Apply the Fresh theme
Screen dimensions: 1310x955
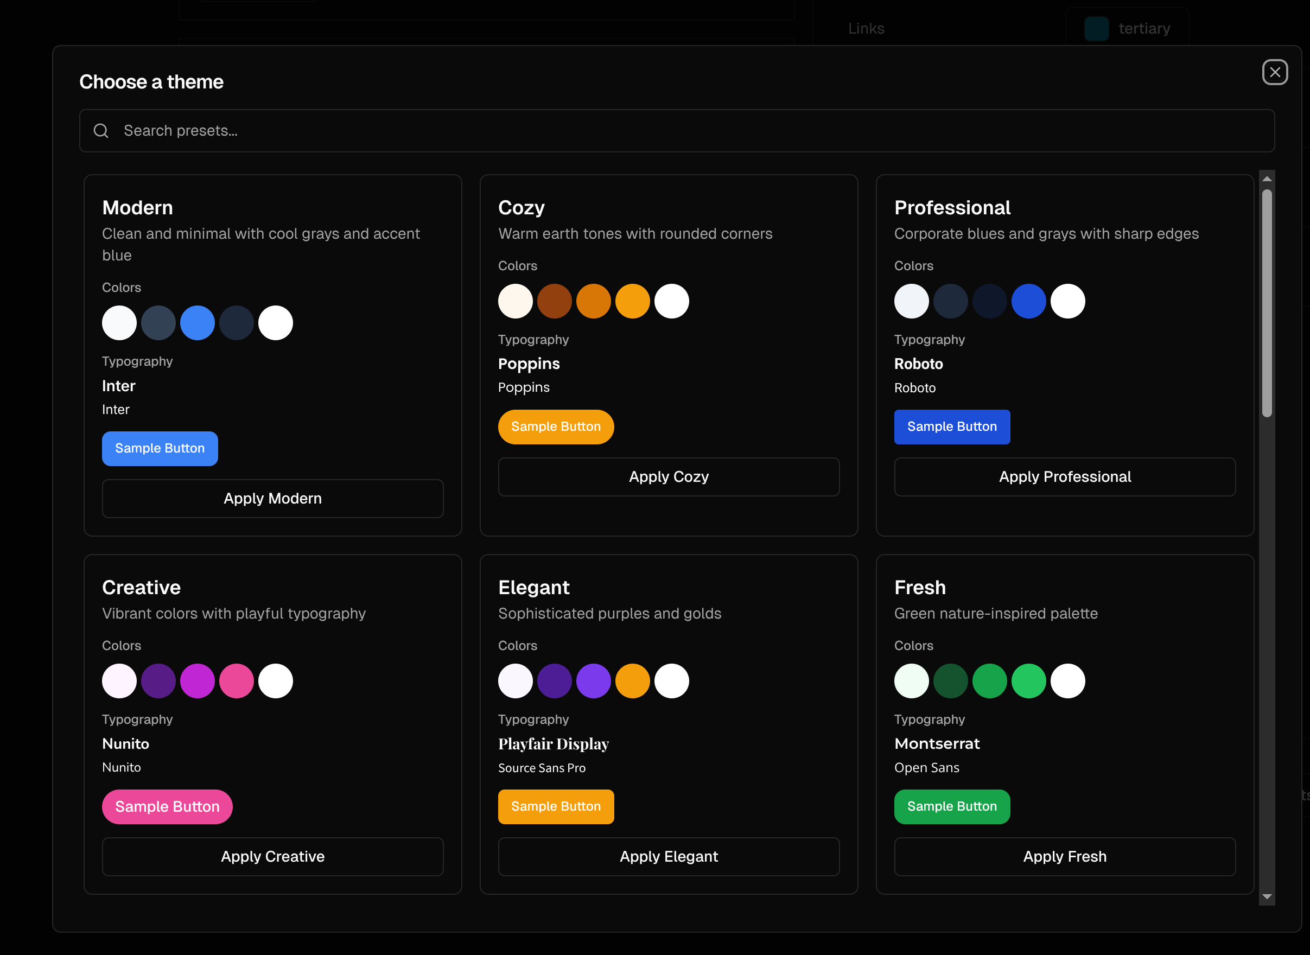(1064, 856)
